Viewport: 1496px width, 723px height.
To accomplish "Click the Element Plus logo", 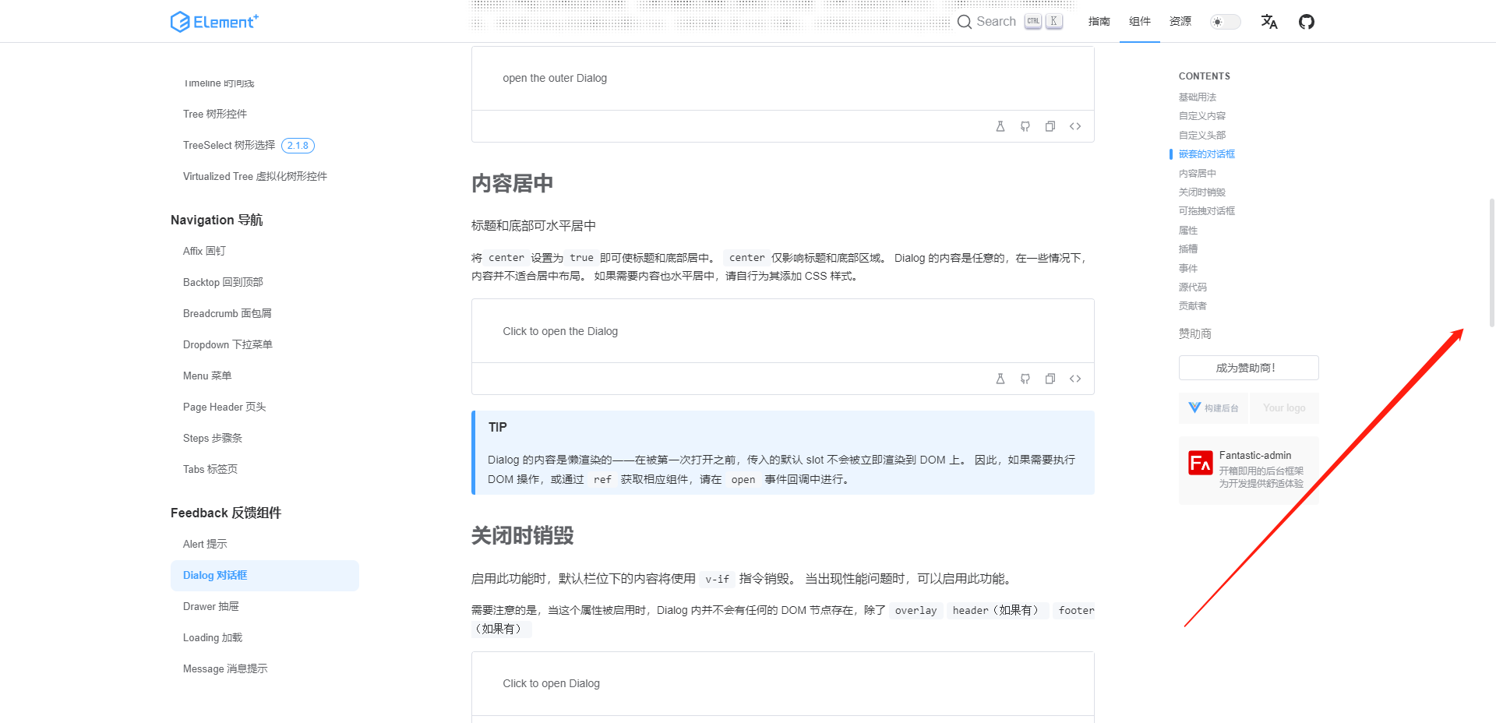I will 213,21.
